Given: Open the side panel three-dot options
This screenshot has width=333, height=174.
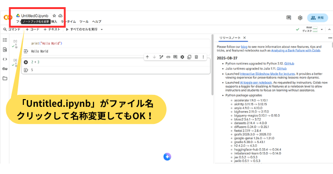Looking at the screenshot, I should (330, 38).
